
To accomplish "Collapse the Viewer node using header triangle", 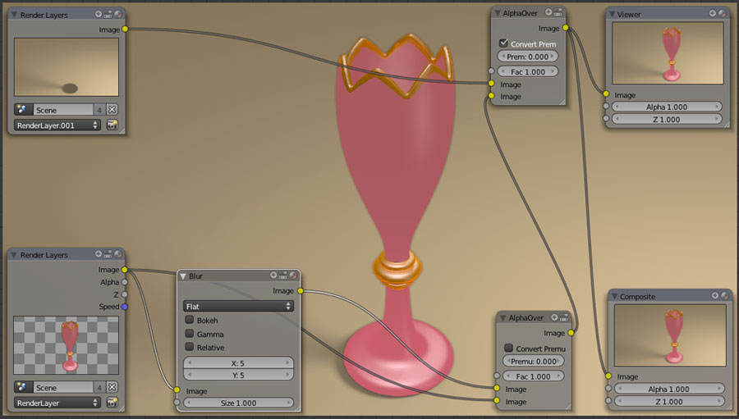I will [x=613, y=14].
